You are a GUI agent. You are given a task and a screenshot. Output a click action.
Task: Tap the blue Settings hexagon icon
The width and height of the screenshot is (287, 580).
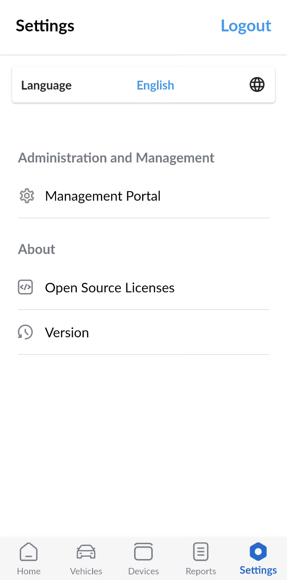click(258, 552)
